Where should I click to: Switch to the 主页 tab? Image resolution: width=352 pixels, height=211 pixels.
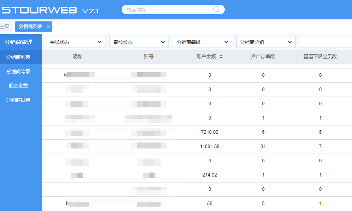pyautogui.click(x=4, y=27)
